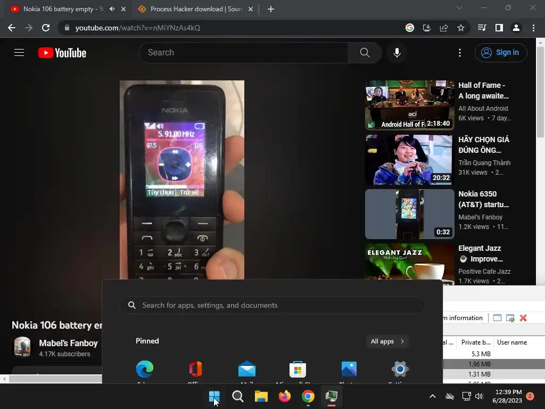The width and height of the screenshot is (545, 409).
Task: Launch pinned Office app
Action: 196,369
